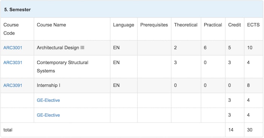This screenshot has width=264, height=138.
Task: Click the second GE-Elective link
Action: tap(48, 115)
